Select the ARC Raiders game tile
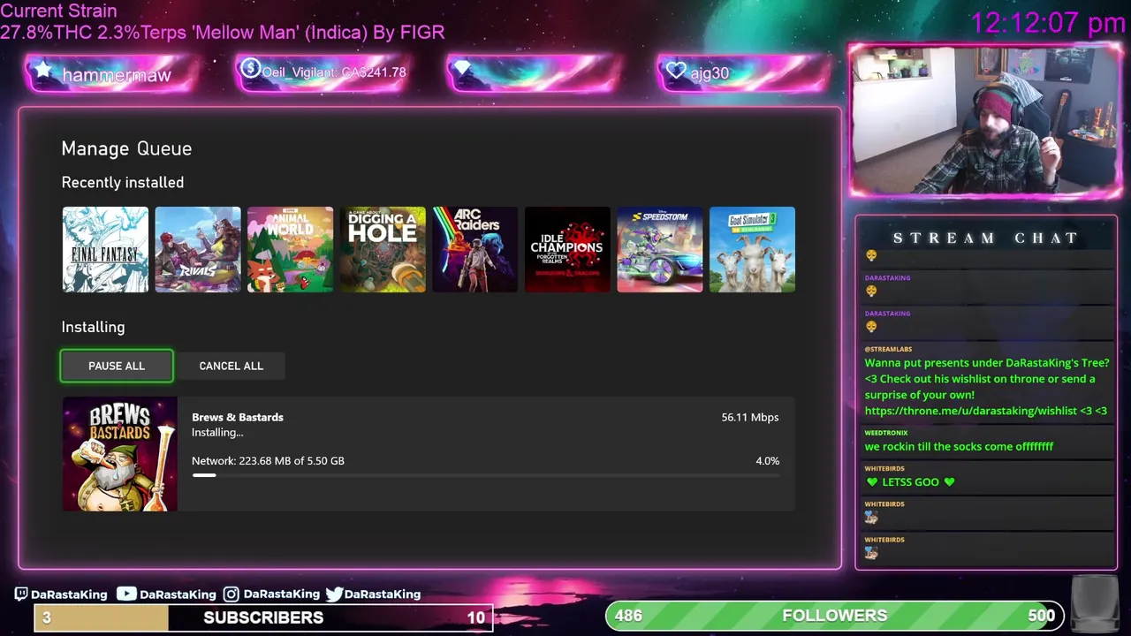The image size is (1131, 636). [x=475, y=249]
